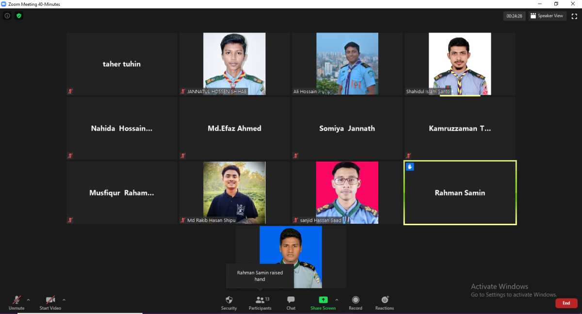This screenshot has width=582, height=314.
Task: Open video options via the camera chevron
Action: [x=63, y=299]
